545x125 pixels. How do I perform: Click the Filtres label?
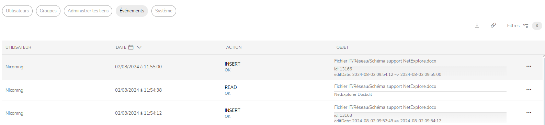click(x=513, y=26)
